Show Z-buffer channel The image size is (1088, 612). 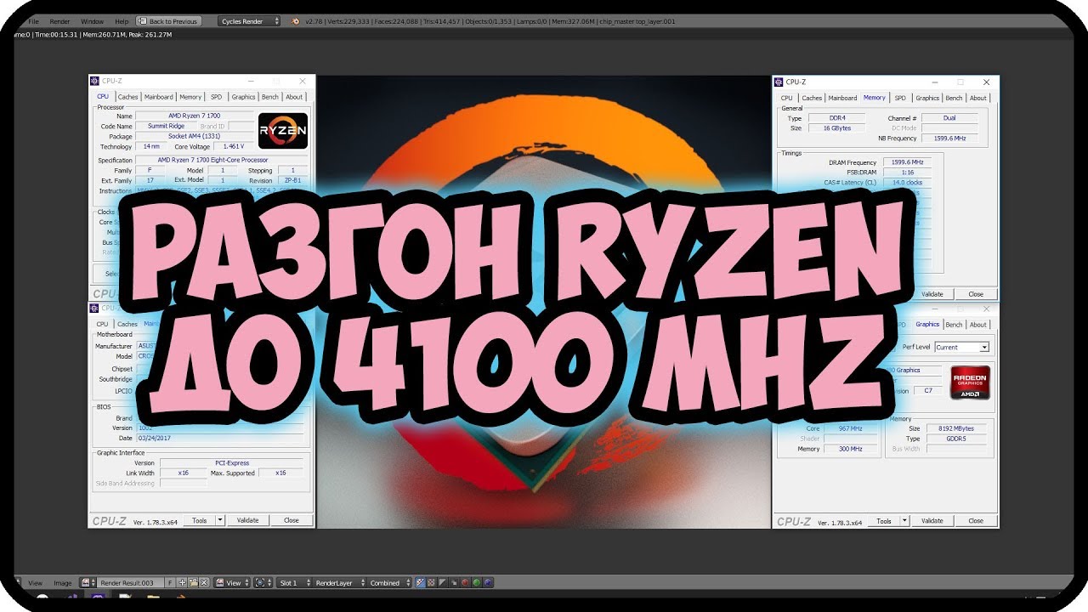pos(453,583)
